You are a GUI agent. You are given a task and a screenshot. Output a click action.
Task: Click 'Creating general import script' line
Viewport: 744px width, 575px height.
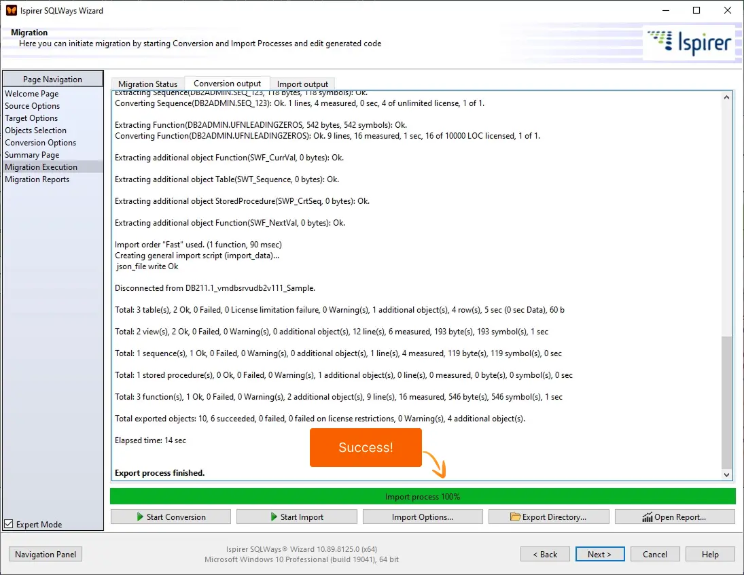[x=197, y=256]
